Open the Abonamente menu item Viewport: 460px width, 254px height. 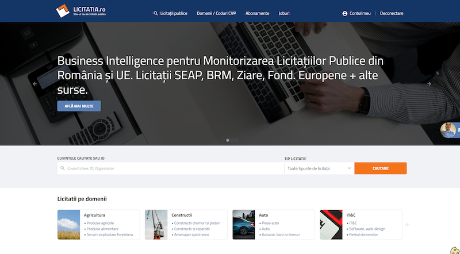[x=257, y=13]
